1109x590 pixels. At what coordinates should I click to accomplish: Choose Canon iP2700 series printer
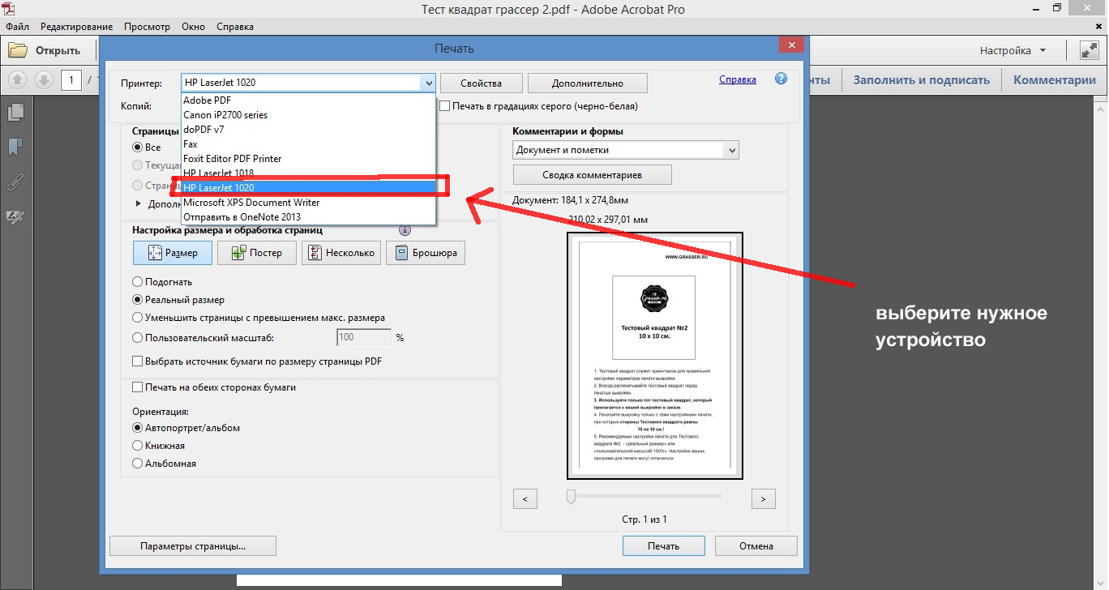(309, 115)
